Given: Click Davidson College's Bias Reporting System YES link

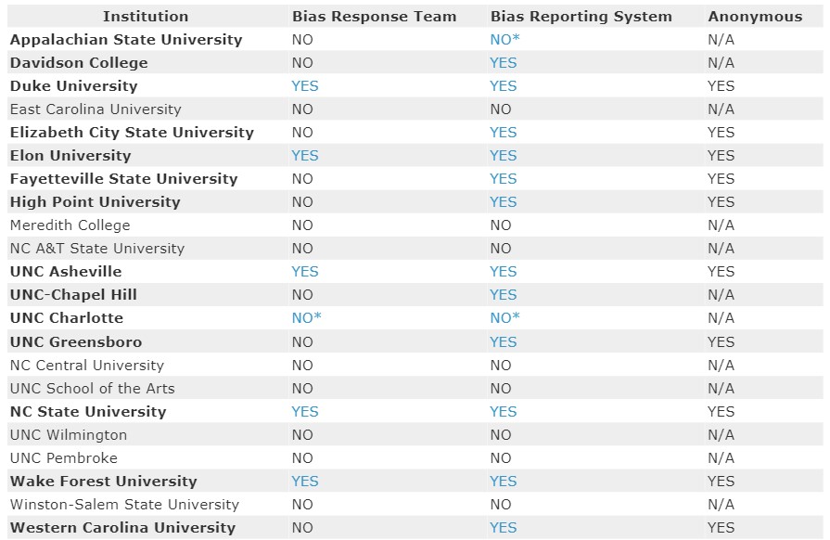Looking at the screenshot, I should coord(504,63).
